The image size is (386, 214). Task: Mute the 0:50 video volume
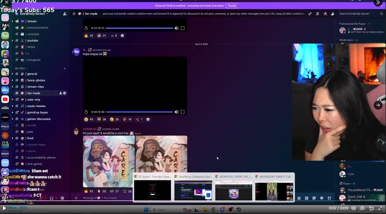(176, 112)
